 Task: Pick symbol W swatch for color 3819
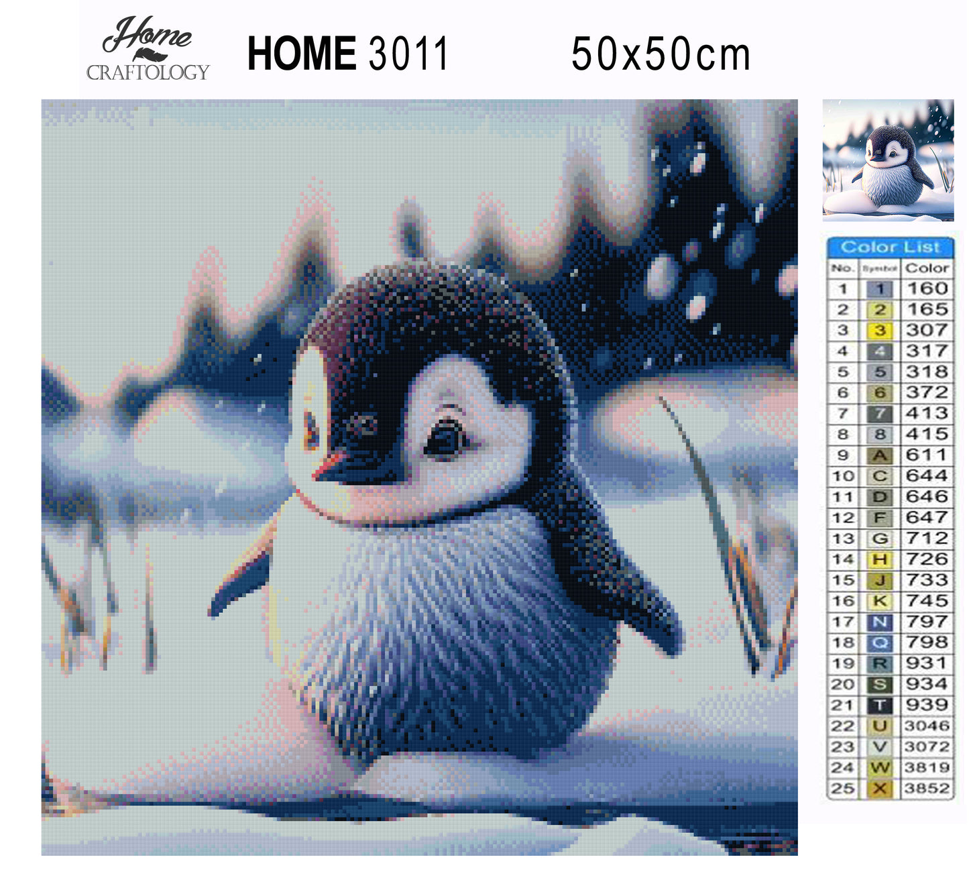pos(880,767)
